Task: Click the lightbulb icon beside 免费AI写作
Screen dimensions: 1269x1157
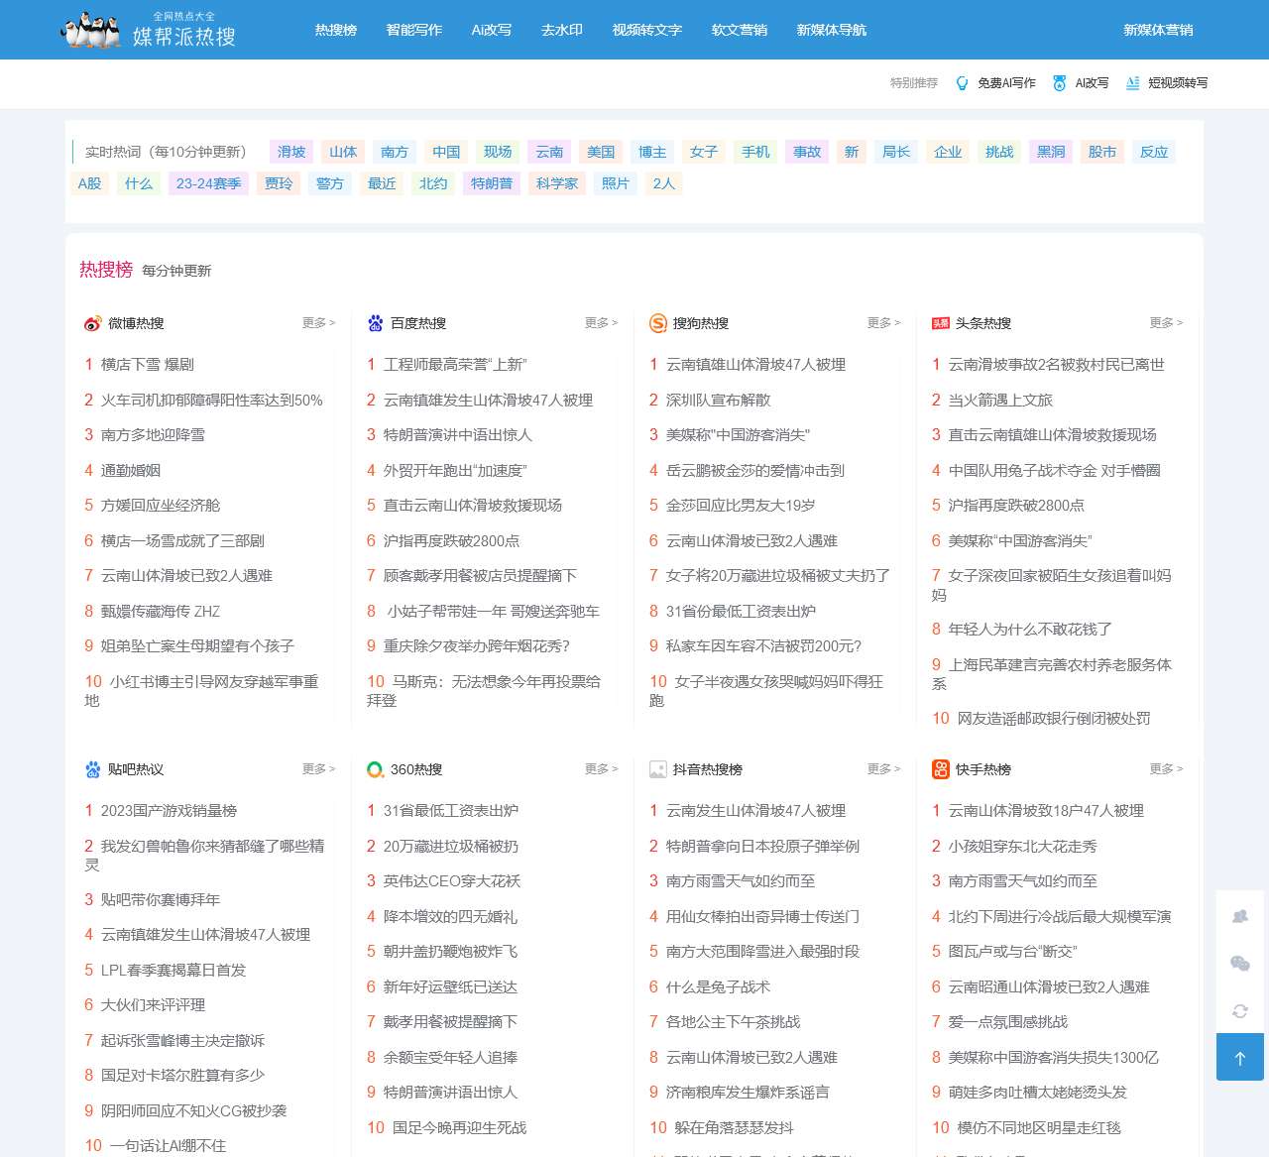Action: (962, 83)
